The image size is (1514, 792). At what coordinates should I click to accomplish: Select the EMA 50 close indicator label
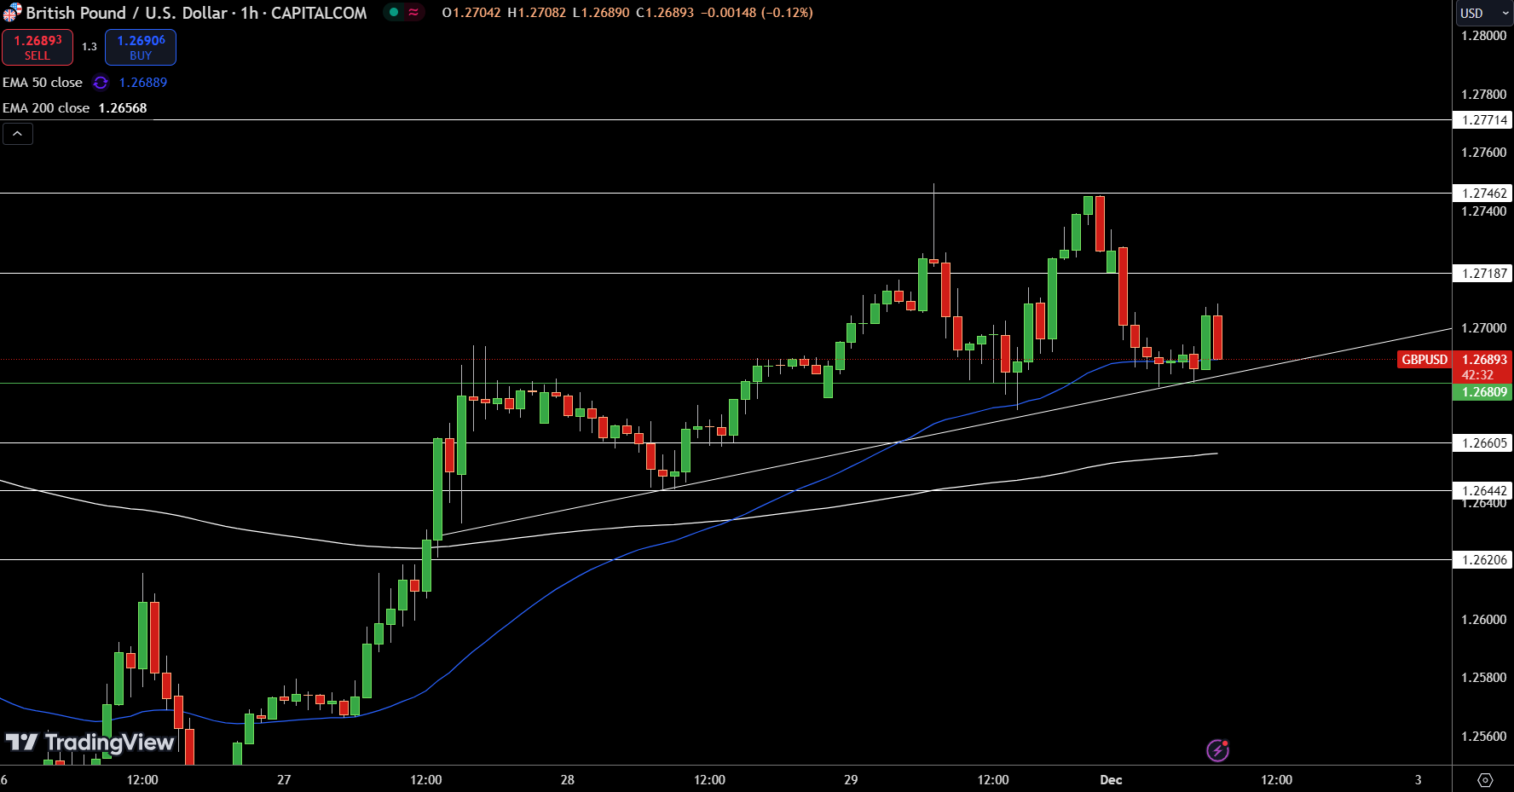click(43, 83)
